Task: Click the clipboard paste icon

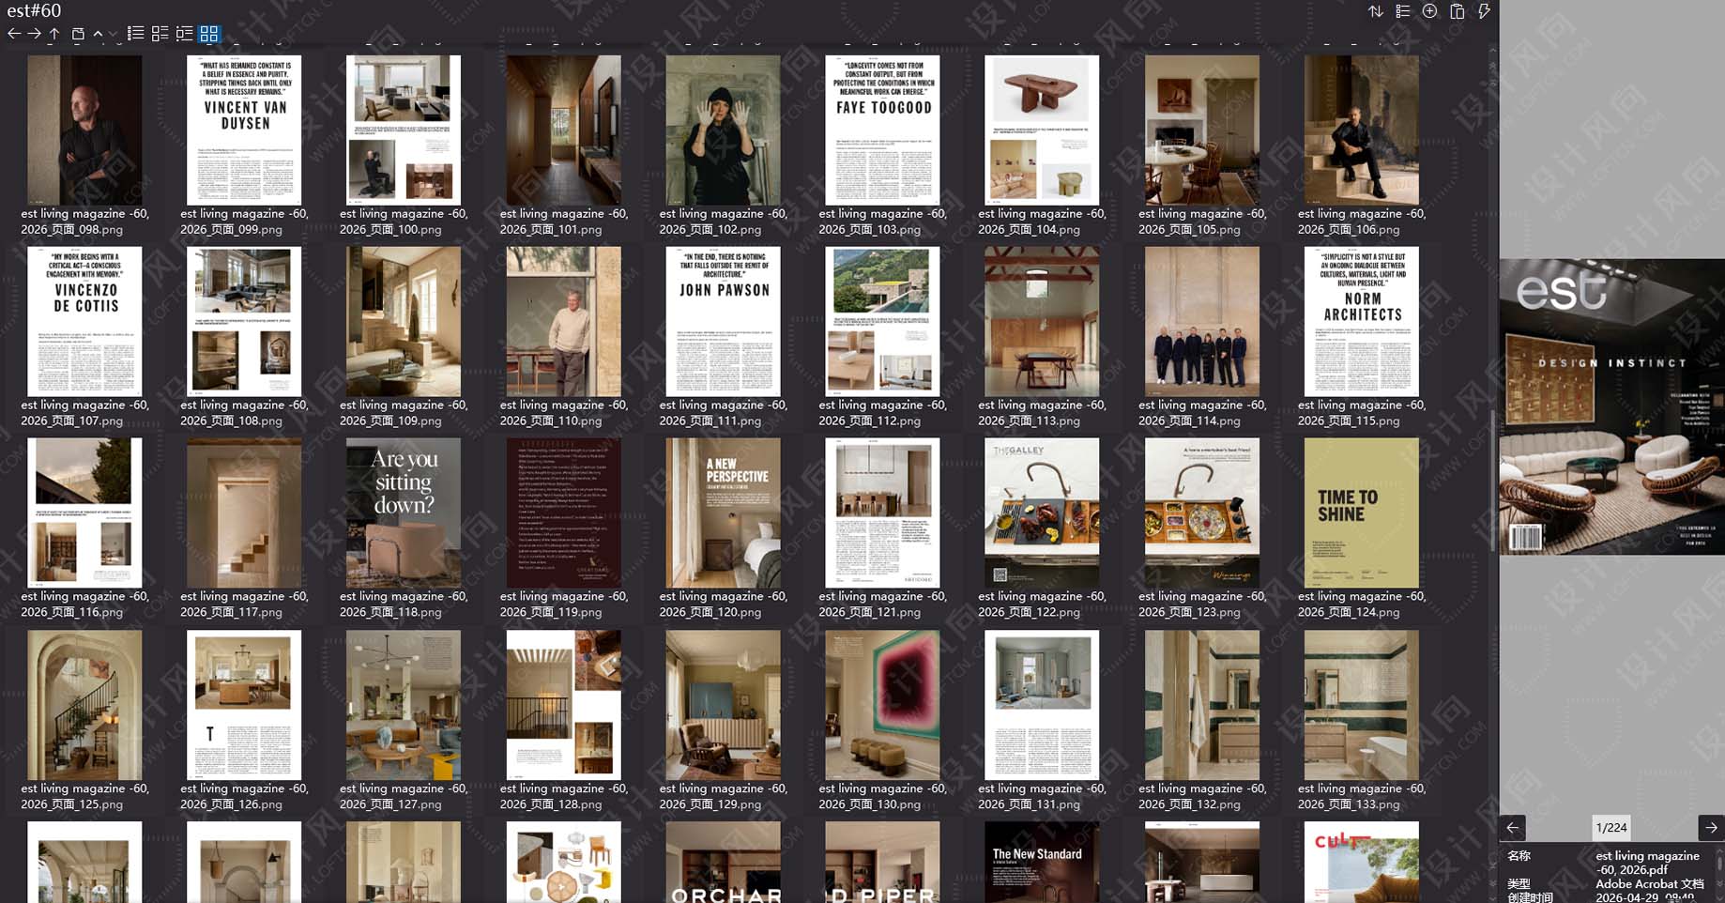Action: [x=1458, y=11]
